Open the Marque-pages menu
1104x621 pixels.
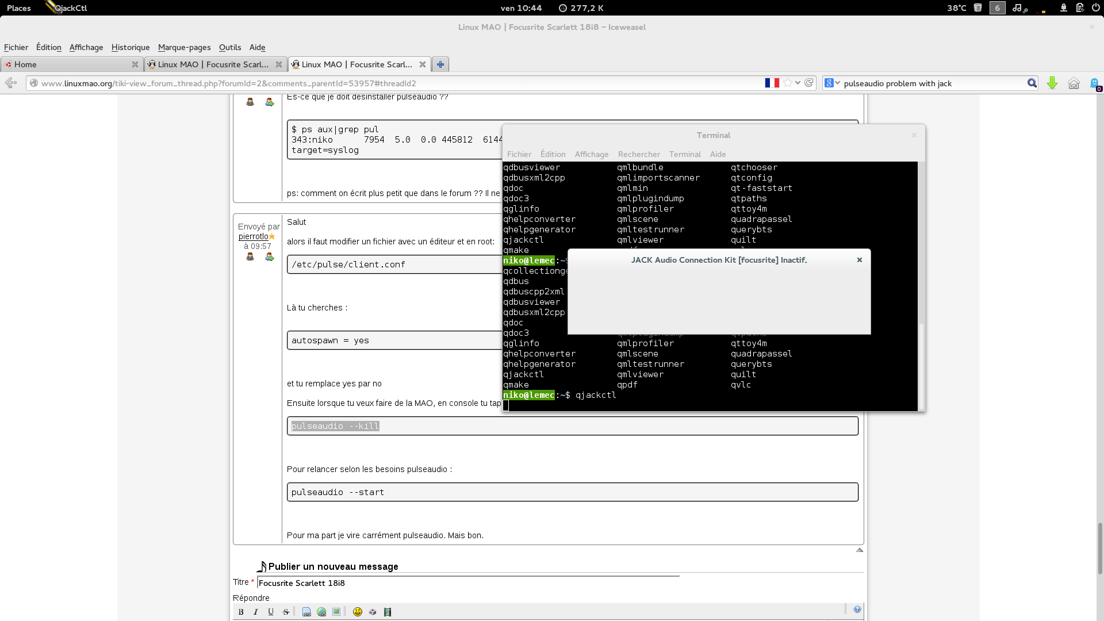(x=184, y=47)
